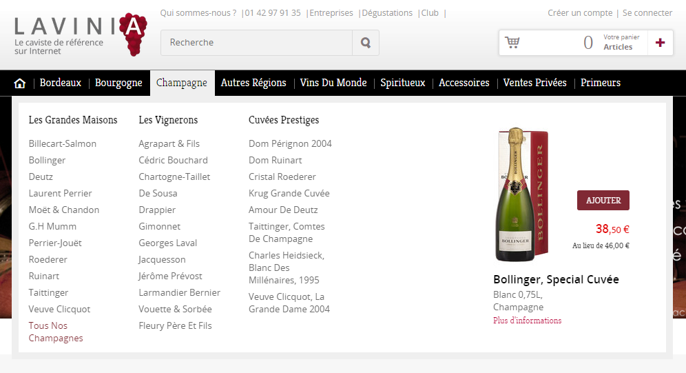Viewport: 686px width, 373px height.
Task: Open Taittinger, Comtes De Champagne
Action: point(287,232)
